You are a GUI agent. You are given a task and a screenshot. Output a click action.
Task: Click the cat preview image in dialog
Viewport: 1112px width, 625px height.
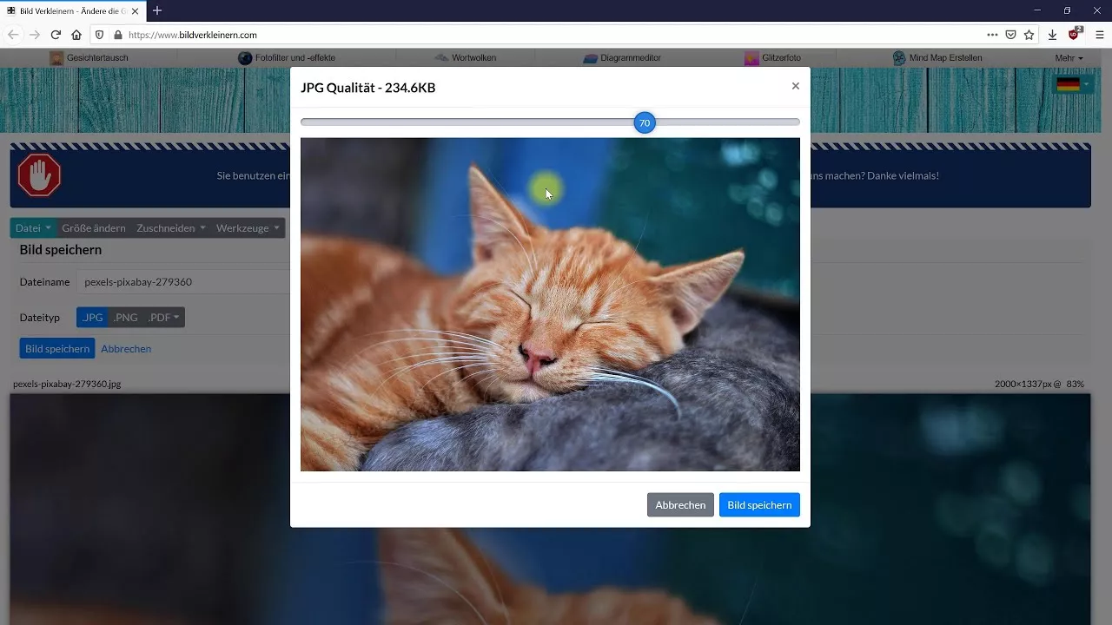point(550,305)
